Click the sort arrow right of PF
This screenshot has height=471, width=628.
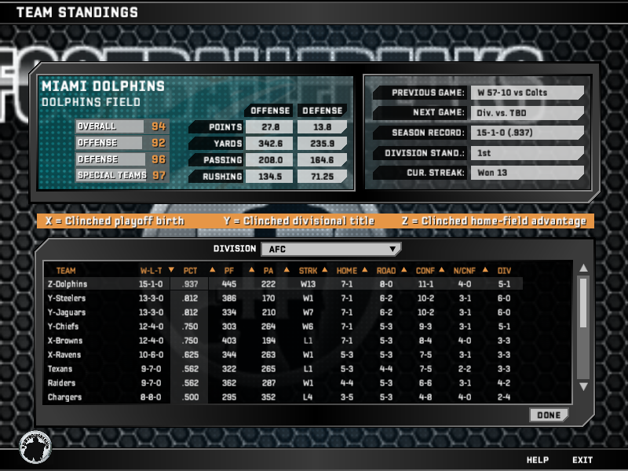tap(251, 269)
